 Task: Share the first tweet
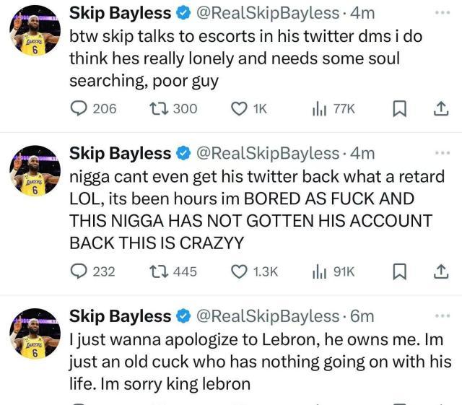point(441,108)
